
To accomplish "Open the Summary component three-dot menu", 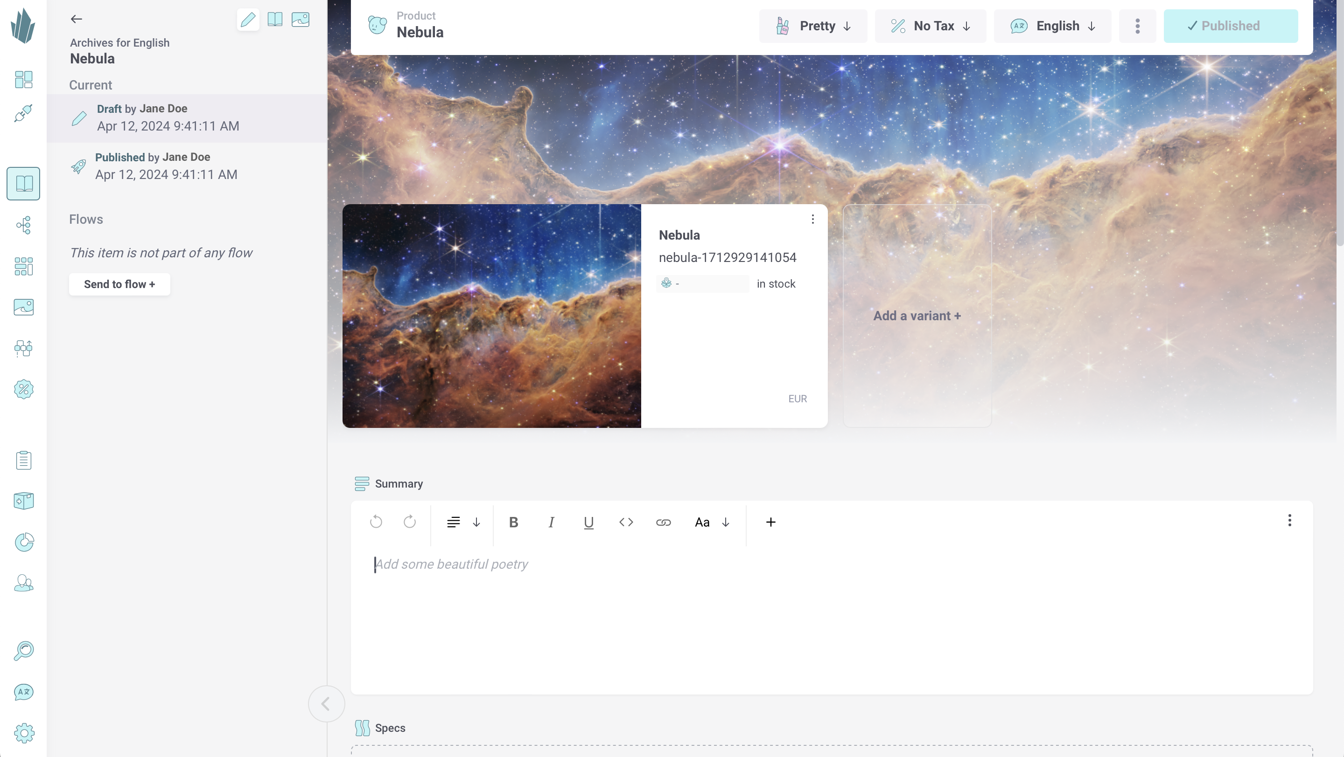I will pos(1290,521).
